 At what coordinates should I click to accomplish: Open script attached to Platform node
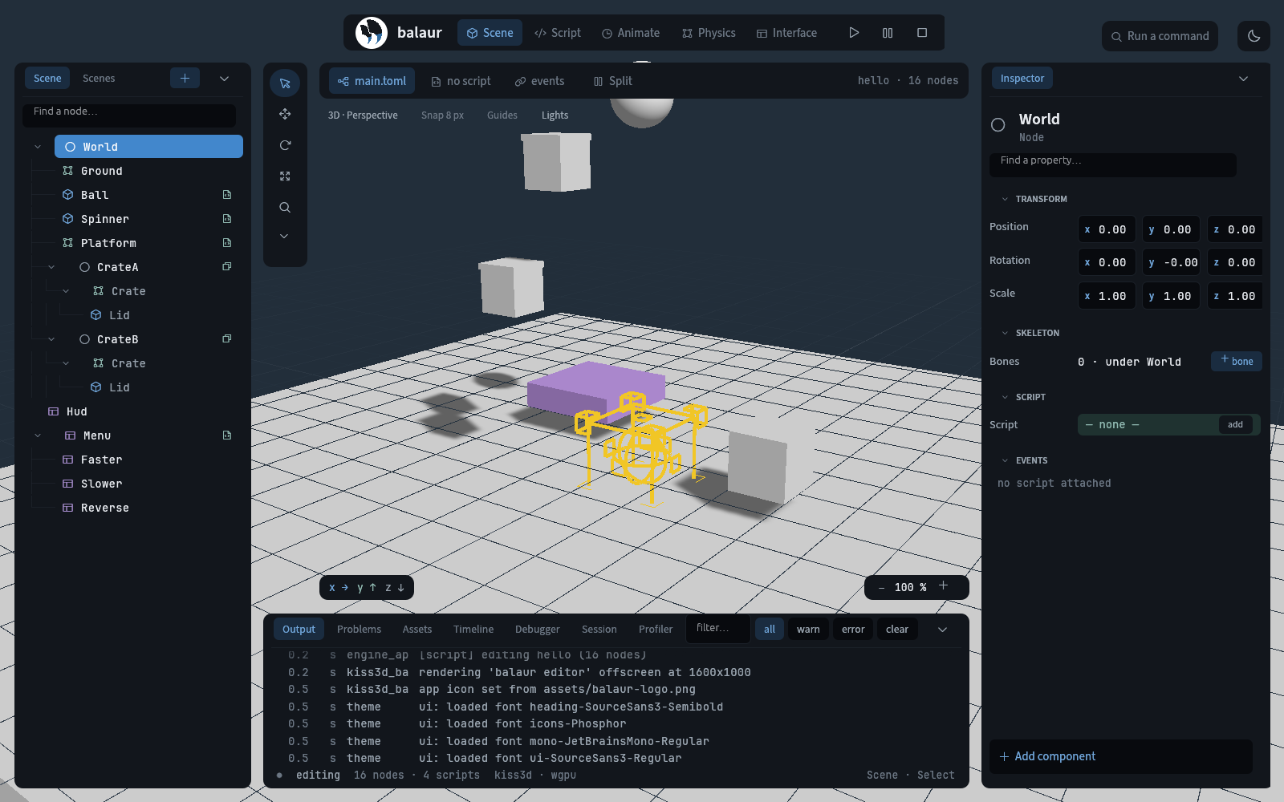[227, 243]
